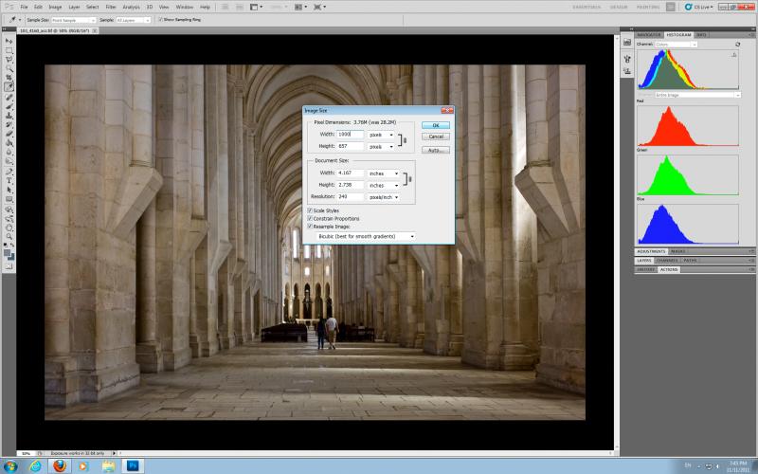The image size is (758, 474).
Task: Select the Zoom tool
Action: coord(9,237)
